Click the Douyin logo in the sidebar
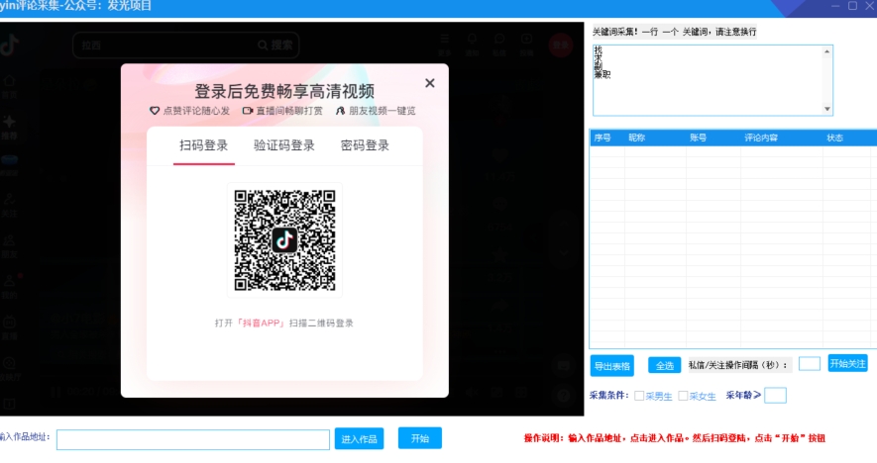Viewport: 877px width, 463px height. click(x=9, y=45)
